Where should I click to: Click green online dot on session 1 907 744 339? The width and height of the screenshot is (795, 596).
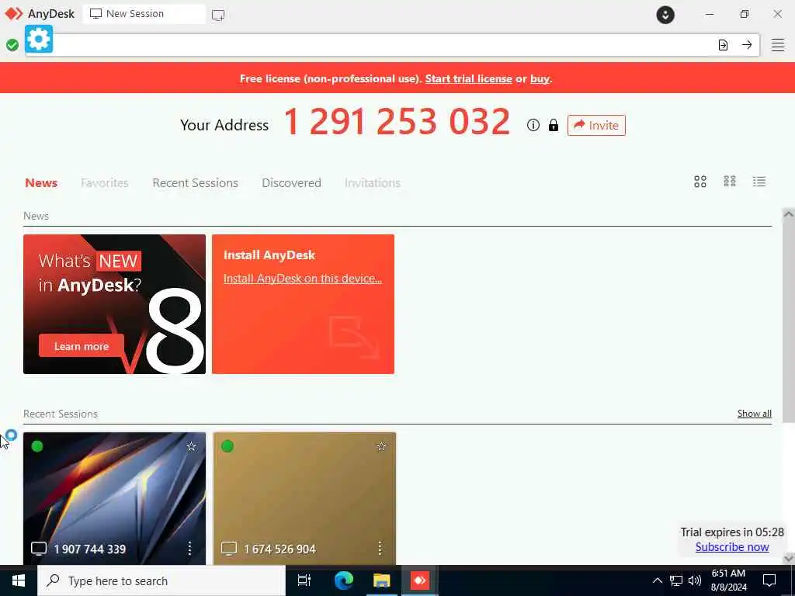pos(37,446)
